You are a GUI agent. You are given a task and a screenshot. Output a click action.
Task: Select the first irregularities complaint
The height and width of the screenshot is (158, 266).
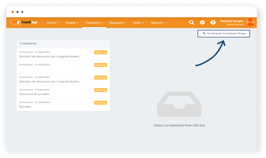click(x=55, y=54)
